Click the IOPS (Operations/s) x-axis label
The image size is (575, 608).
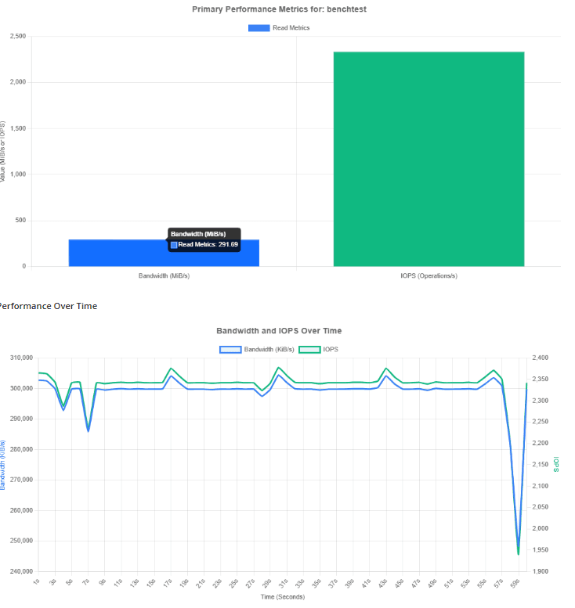click(429, 275)
